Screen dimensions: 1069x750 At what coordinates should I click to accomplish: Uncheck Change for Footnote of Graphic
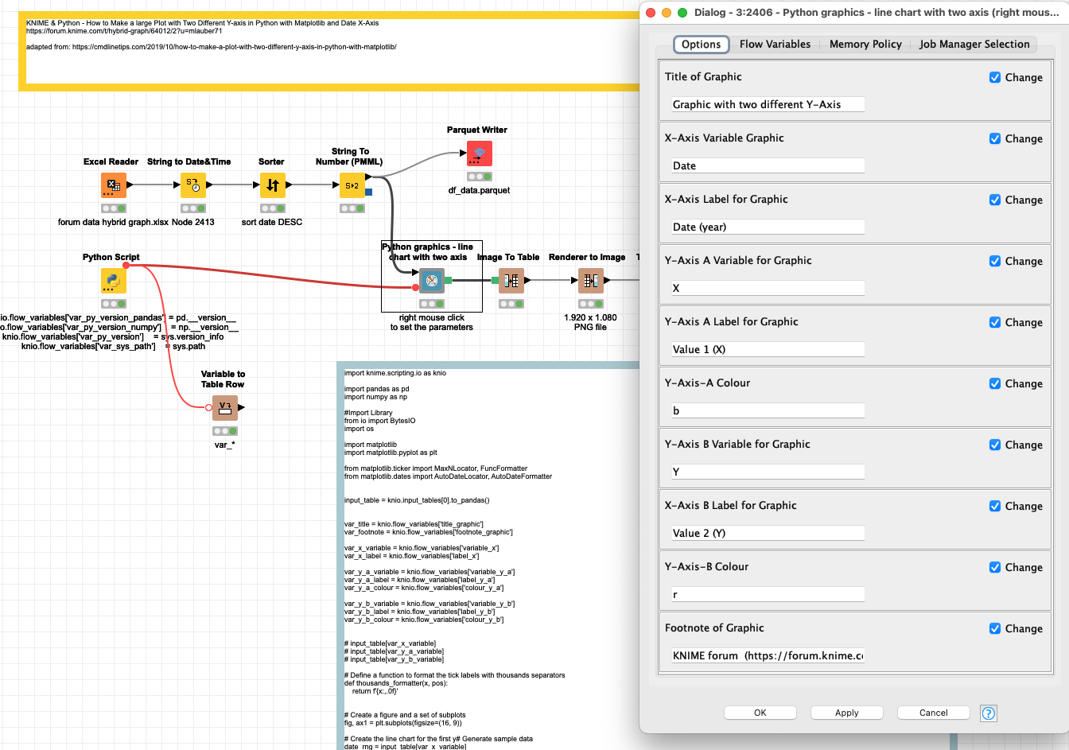995,628
